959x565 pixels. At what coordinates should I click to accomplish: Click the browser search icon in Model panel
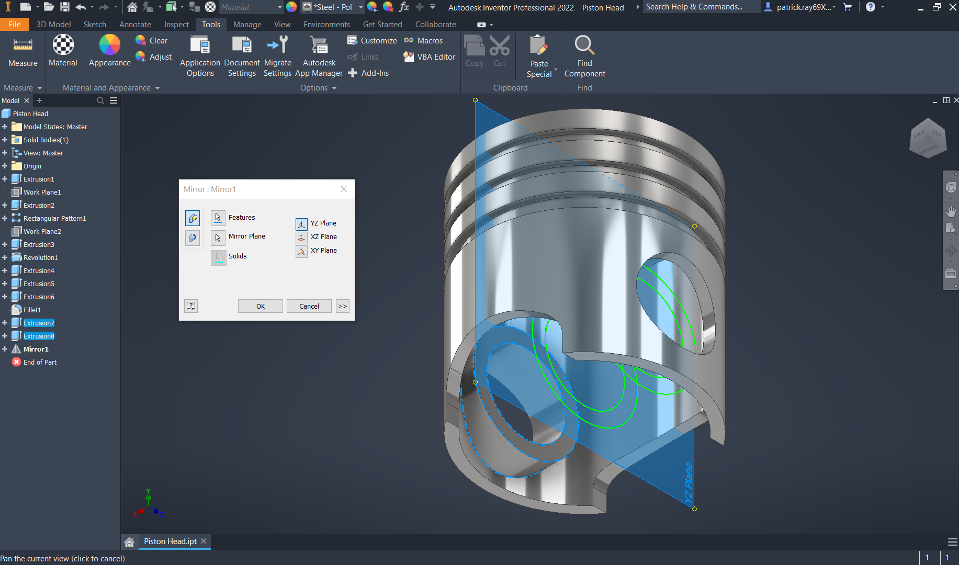100,100
